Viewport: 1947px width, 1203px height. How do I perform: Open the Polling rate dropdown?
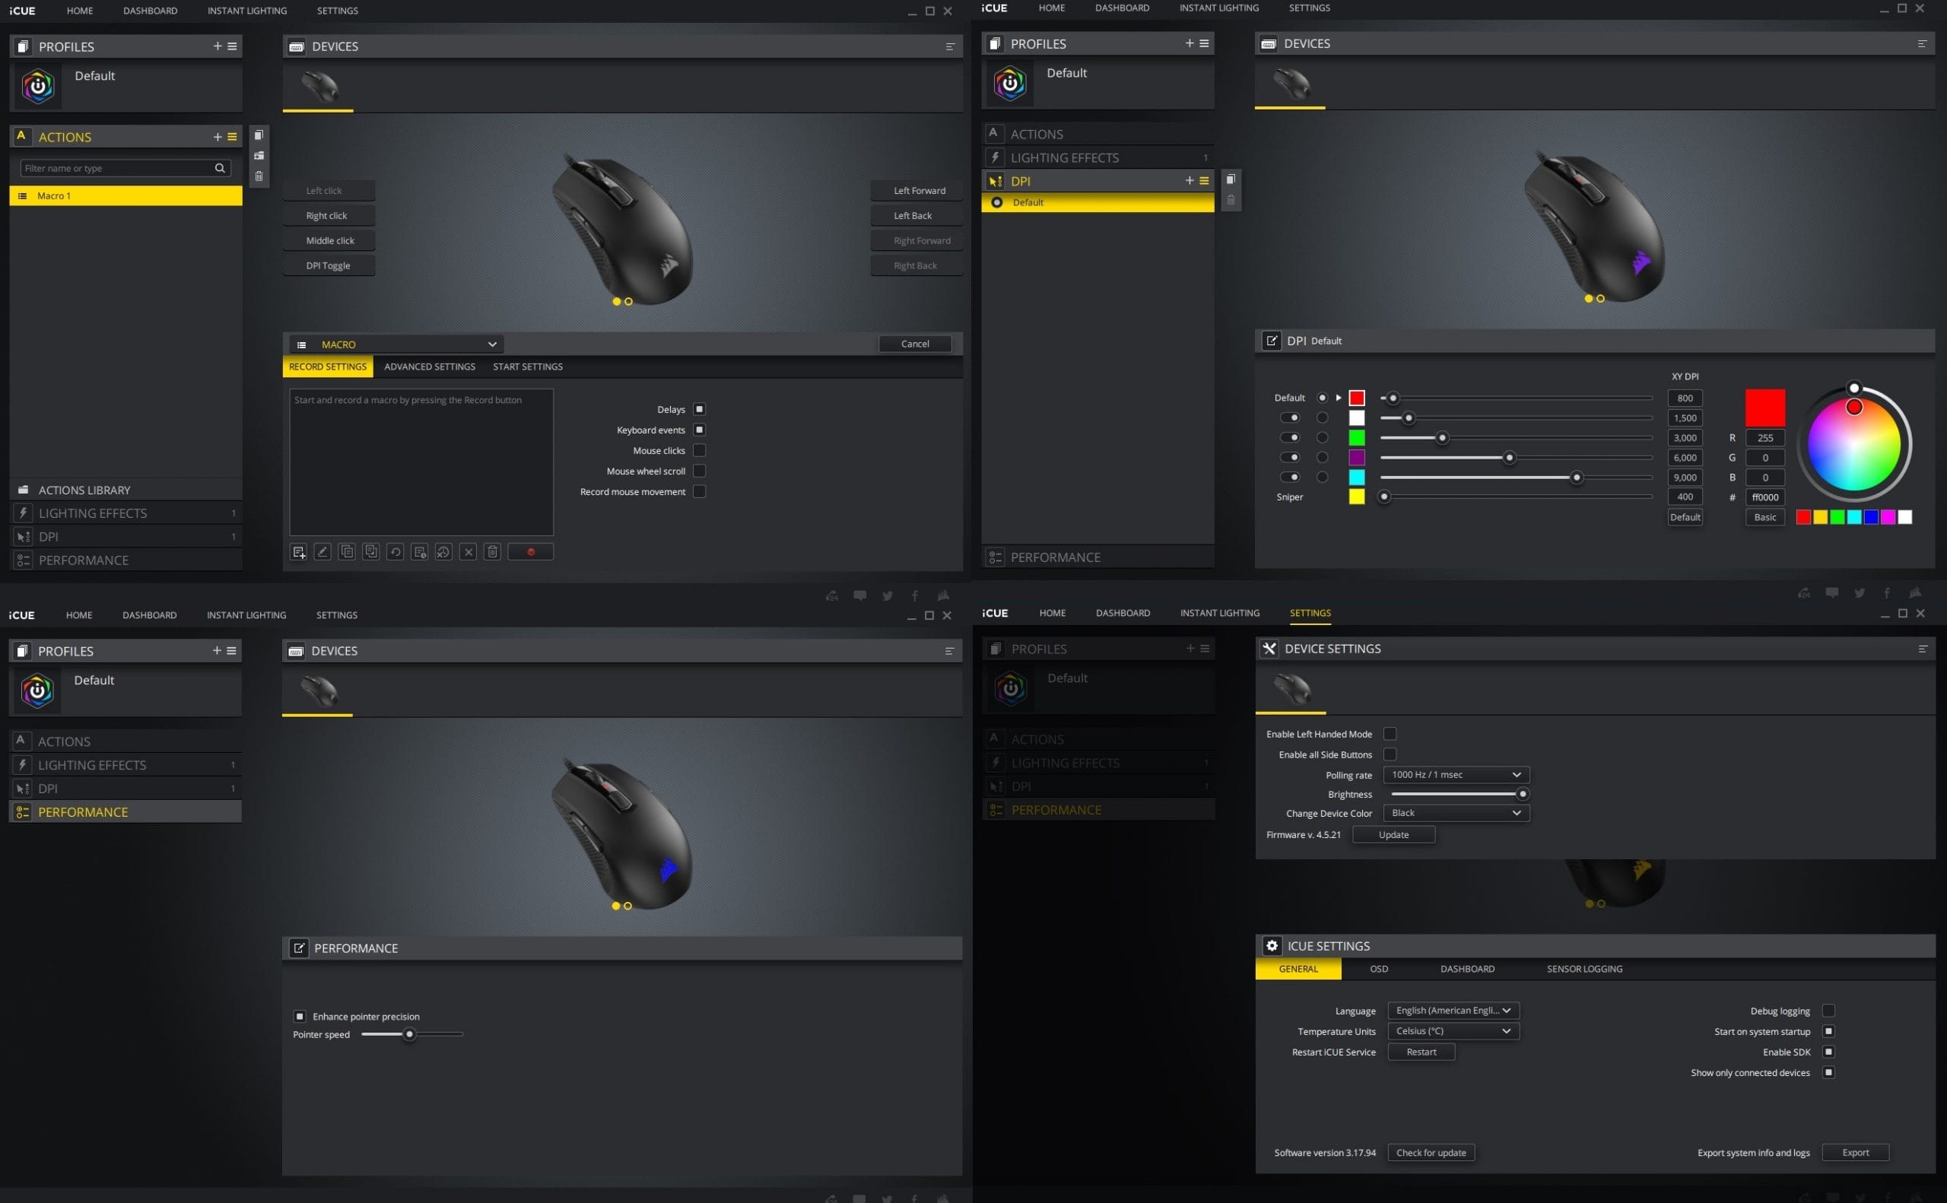pyautogui.click(x=1456, y=775)
